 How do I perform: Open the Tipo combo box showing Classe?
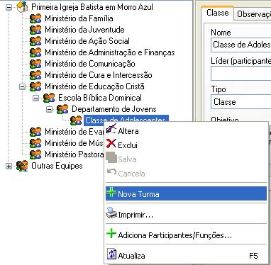[241, 102]
